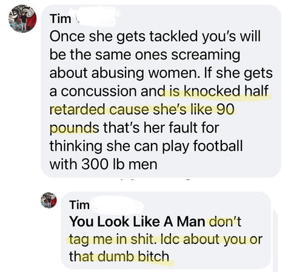
Task: Click the highlighted line 'cause she's like 90'
Action: tap(172, 109)
